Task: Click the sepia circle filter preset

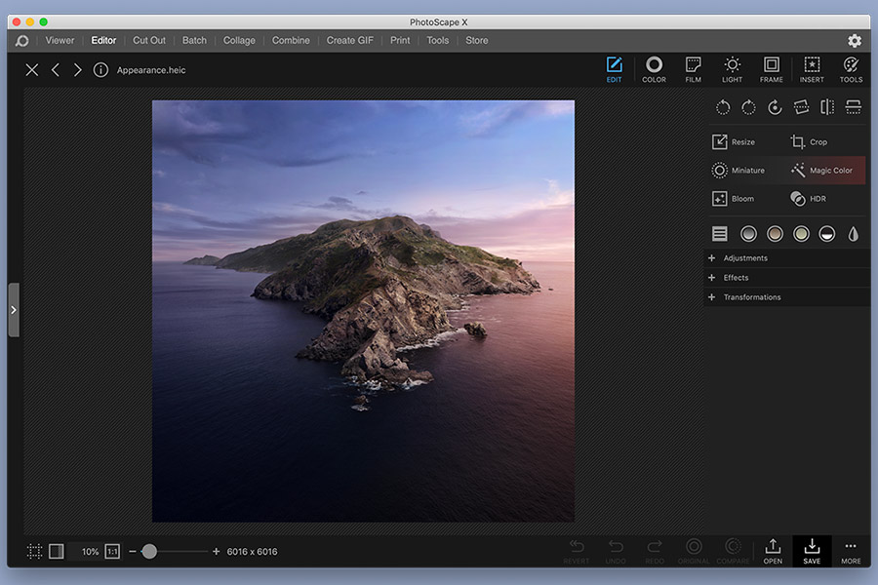Action: click(775, 233)
